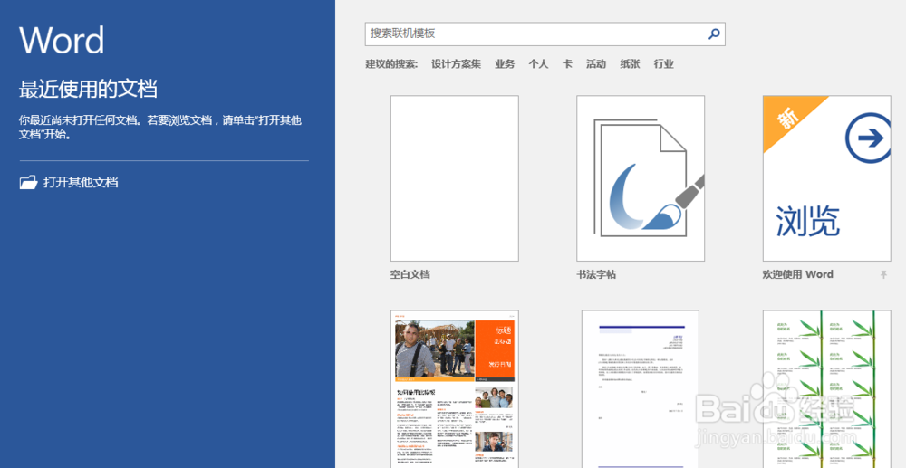
Task: Search suggested term 活动
Action: click(x=596, y=64)
